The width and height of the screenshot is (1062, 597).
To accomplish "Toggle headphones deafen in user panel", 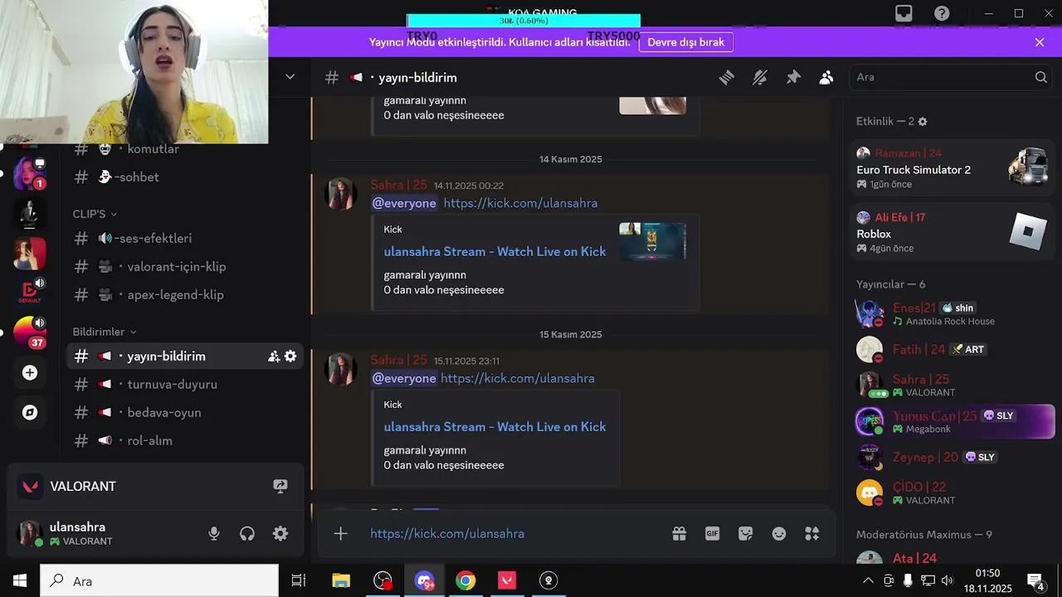I will (x=247, y=534).
